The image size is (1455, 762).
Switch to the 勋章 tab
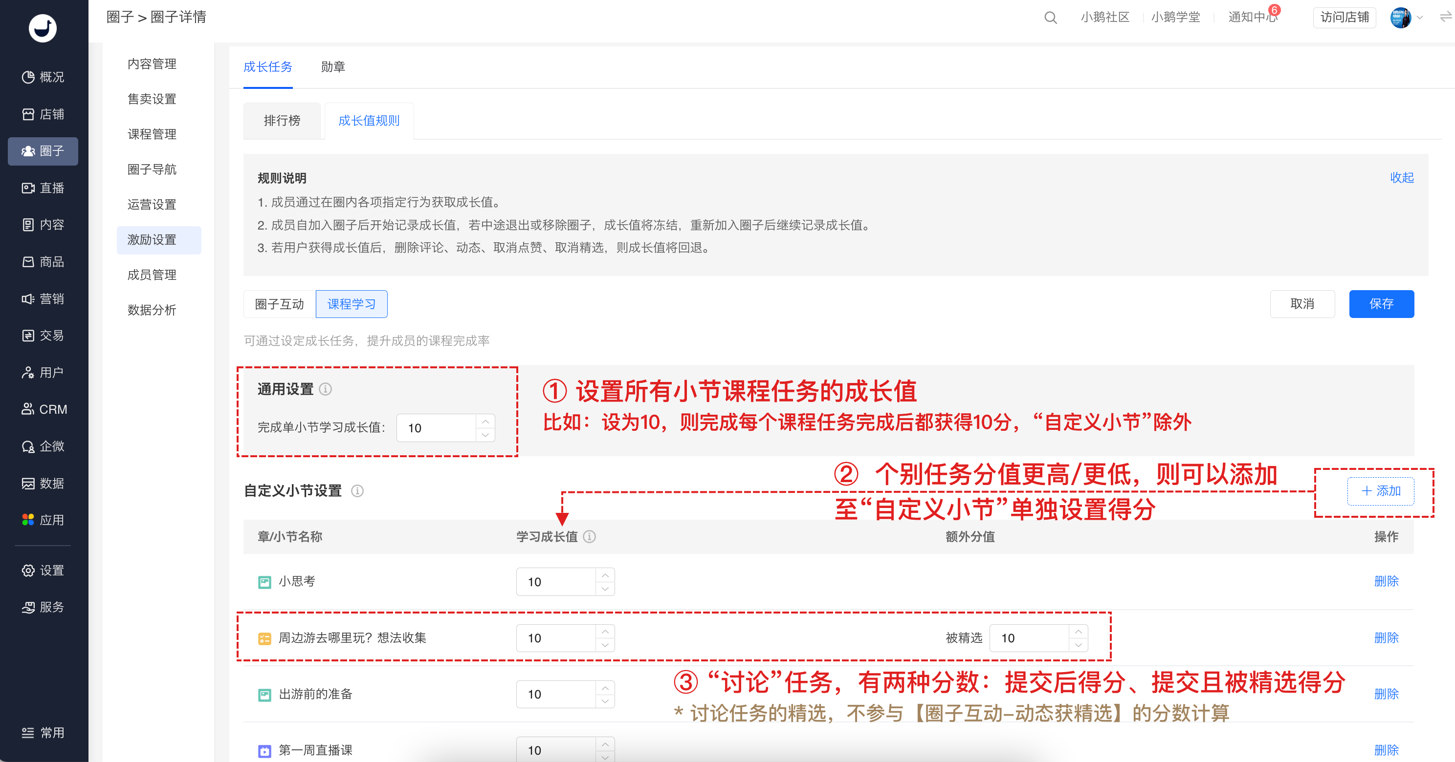pos(332,66)
